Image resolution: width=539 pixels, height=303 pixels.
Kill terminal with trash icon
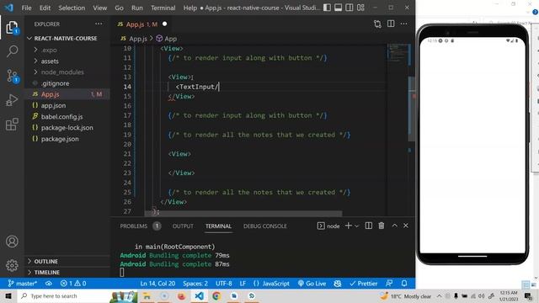coord(382,226)
